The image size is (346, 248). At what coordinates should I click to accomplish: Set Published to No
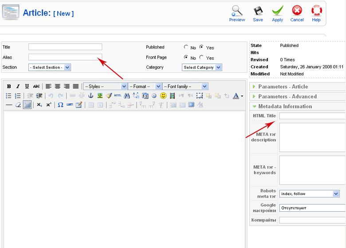(x=186, y=47)
